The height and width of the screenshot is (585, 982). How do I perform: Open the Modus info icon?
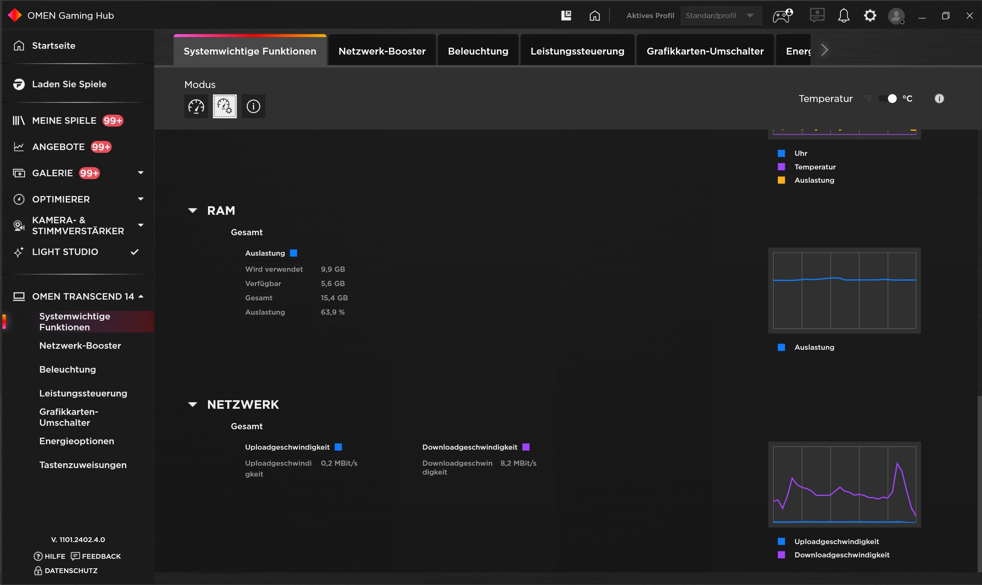(253, 106)
